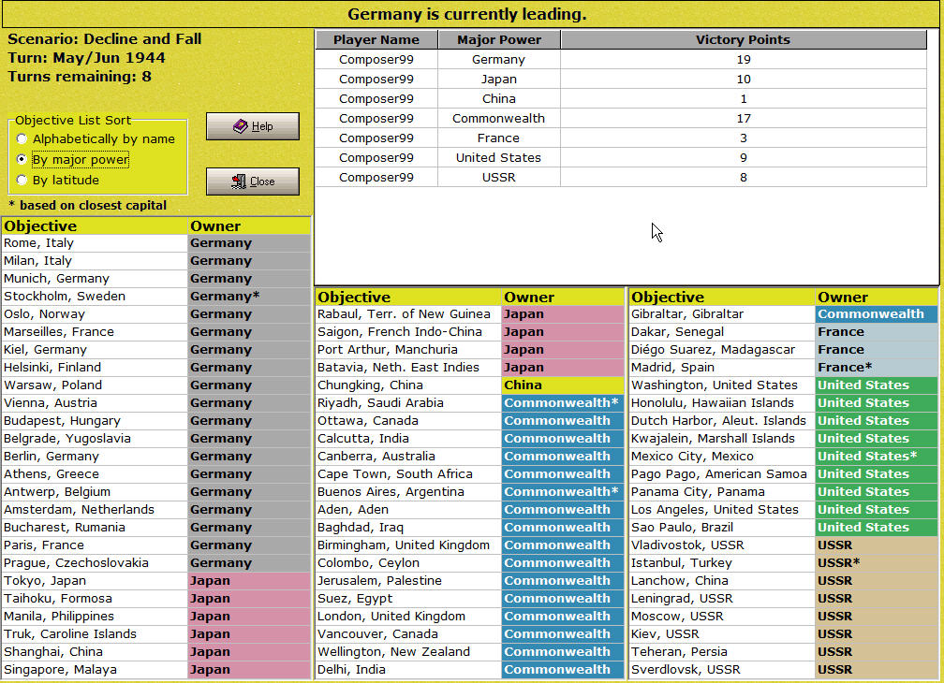Screen dimensions: 944x683
Task: Click the Honolulu, Hawaiian Islands objective
Action: (x=722, y=403)
